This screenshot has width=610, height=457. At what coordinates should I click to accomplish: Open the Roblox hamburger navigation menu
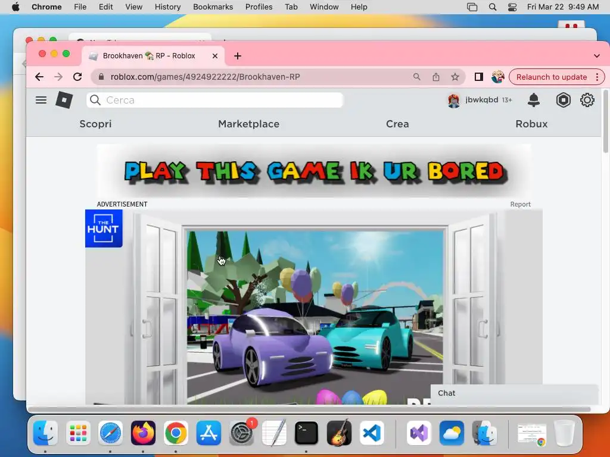click(x=41, y=100)
